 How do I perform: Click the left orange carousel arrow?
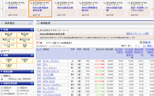pos(2,9)
